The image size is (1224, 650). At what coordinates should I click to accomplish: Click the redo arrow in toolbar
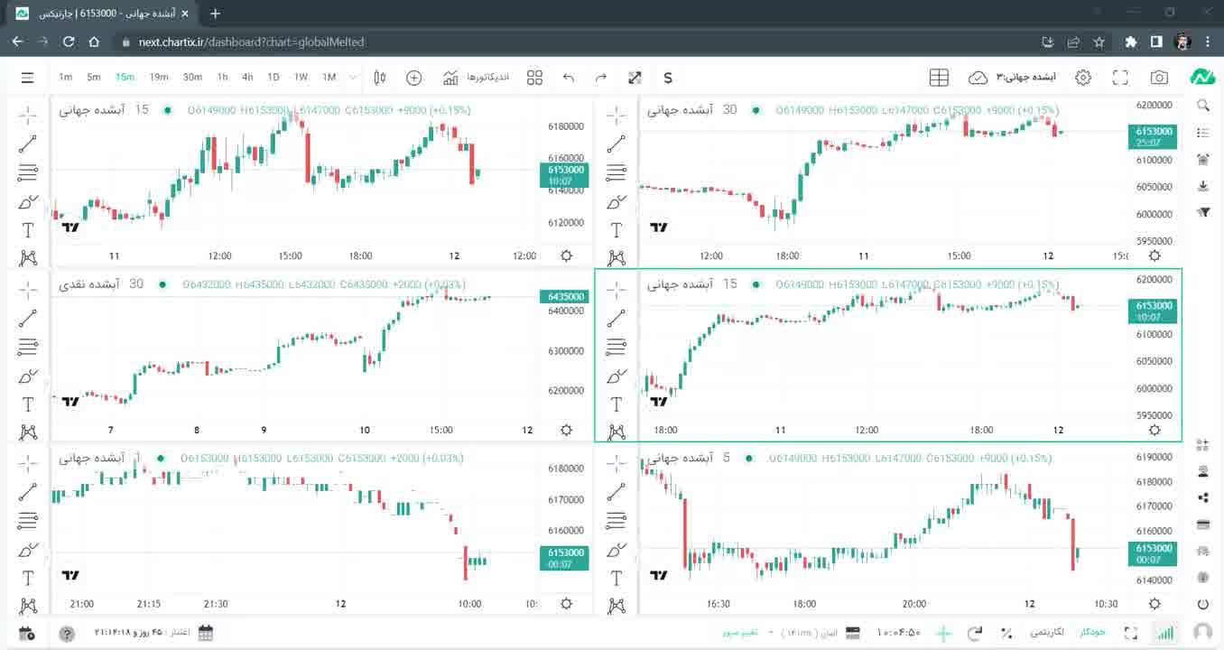coord(601,78)
